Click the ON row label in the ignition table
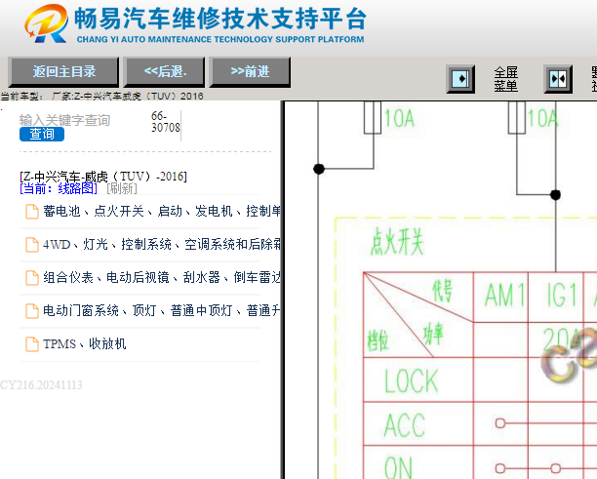The width and height of the screenshot is (597, 479). coord(398,467)
